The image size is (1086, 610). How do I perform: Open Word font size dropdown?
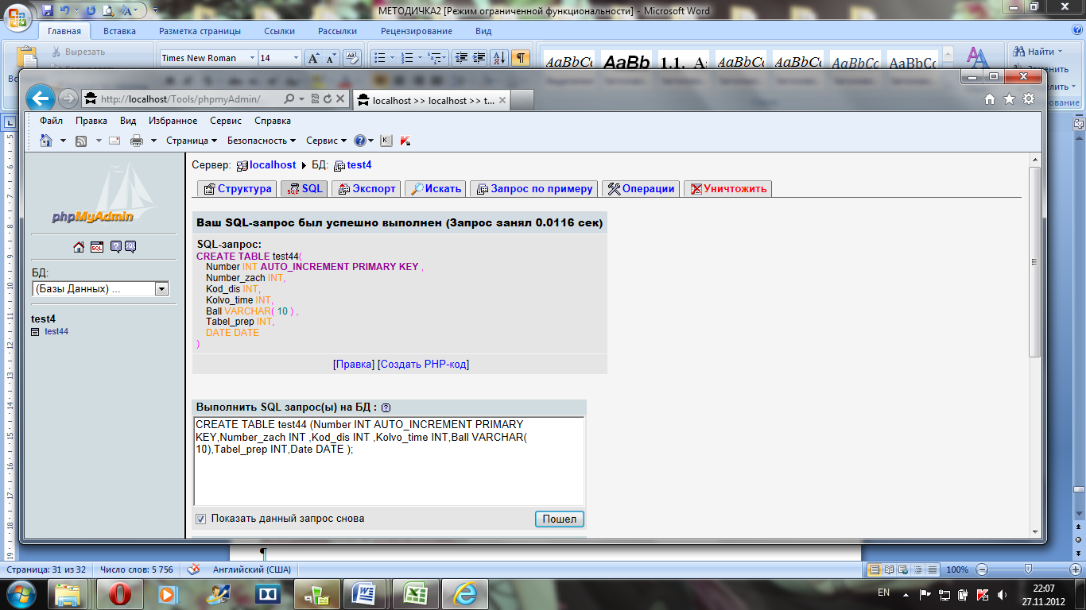(297, 58)
